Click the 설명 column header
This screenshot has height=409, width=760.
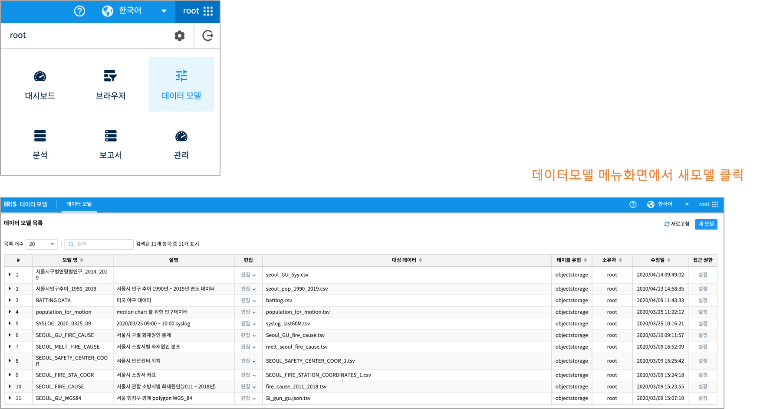[174, 260]
